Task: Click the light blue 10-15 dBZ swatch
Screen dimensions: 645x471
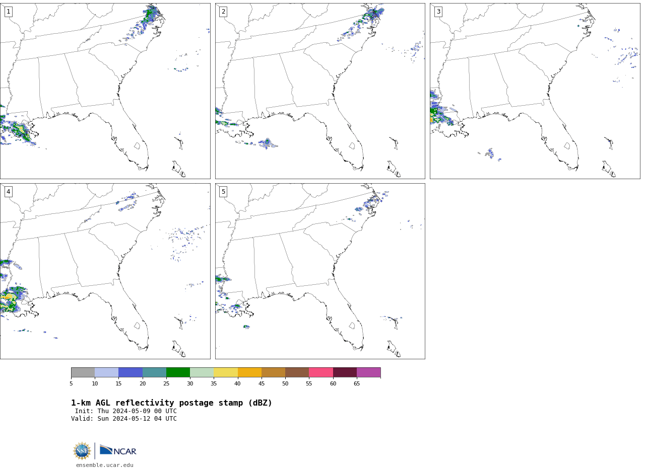Action: [106, 372]
